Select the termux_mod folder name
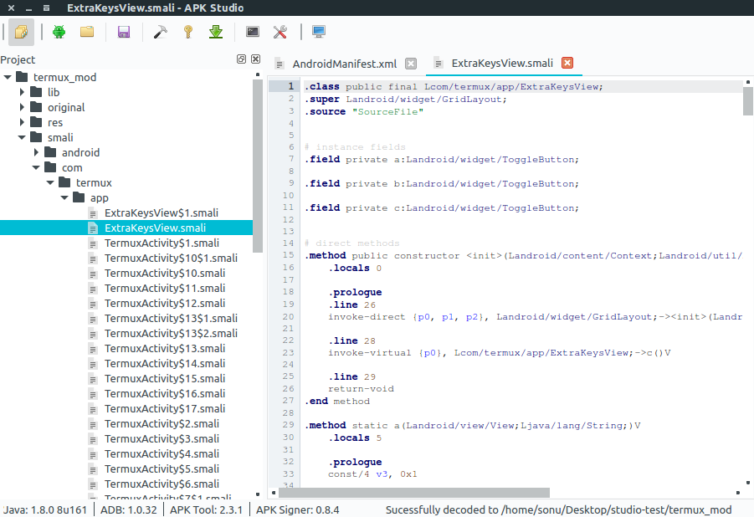754x517 pixels. point(64,77)
